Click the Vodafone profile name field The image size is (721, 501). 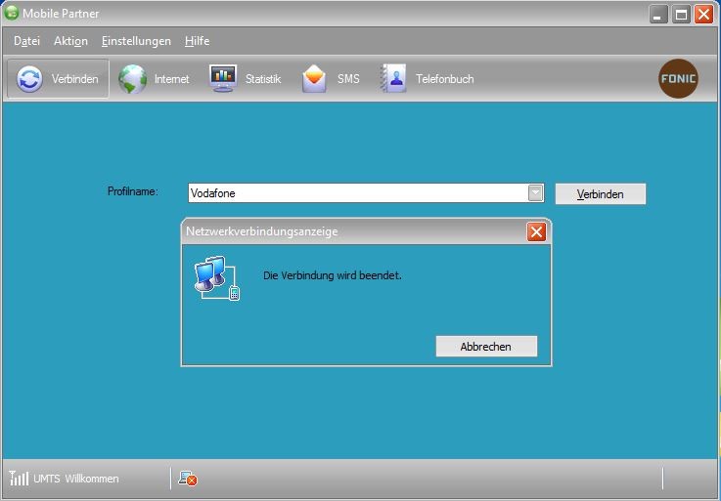click(x=366, y=192)
